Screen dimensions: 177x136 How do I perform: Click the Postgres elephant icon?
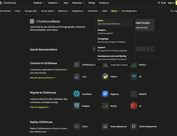coord(77,106)
